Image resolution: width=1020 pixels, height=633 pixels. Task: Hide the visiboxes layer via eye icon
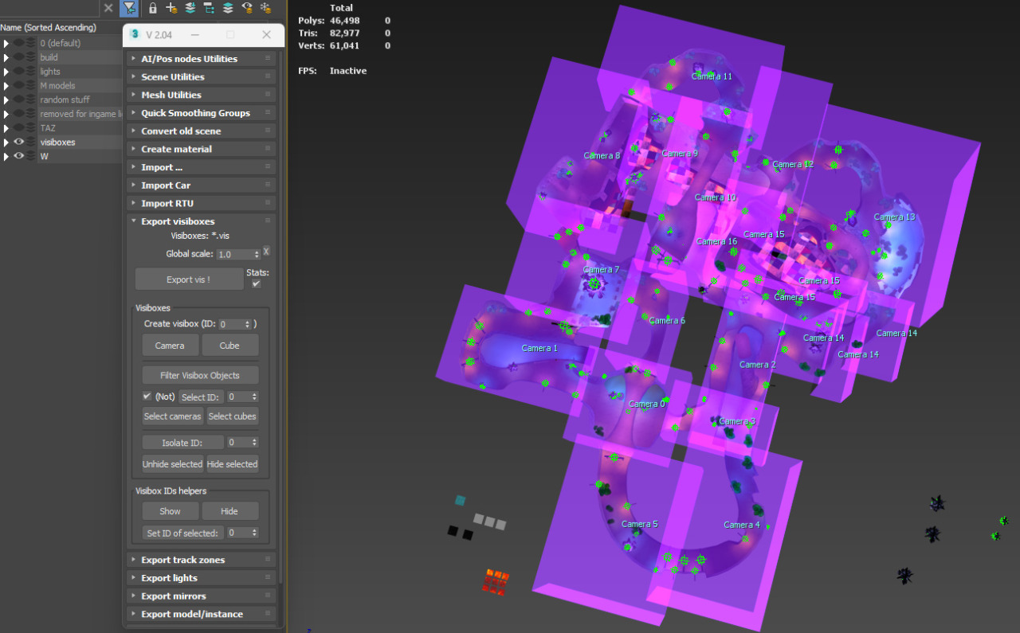point(19,143)
